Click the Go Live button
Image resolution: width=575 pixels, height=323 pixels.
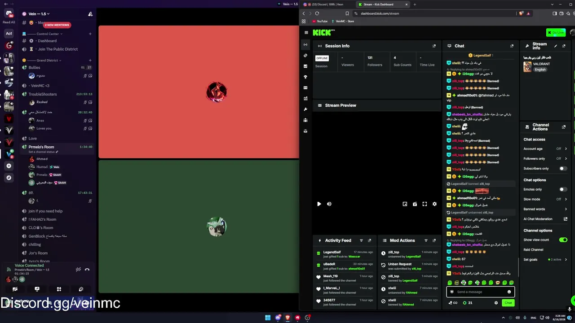(x=556, y=32)
